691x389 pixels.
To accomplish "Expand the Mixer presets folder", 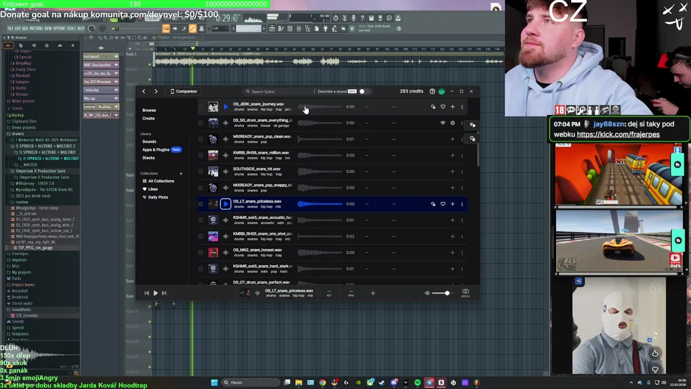I will (x=22, y=101).
